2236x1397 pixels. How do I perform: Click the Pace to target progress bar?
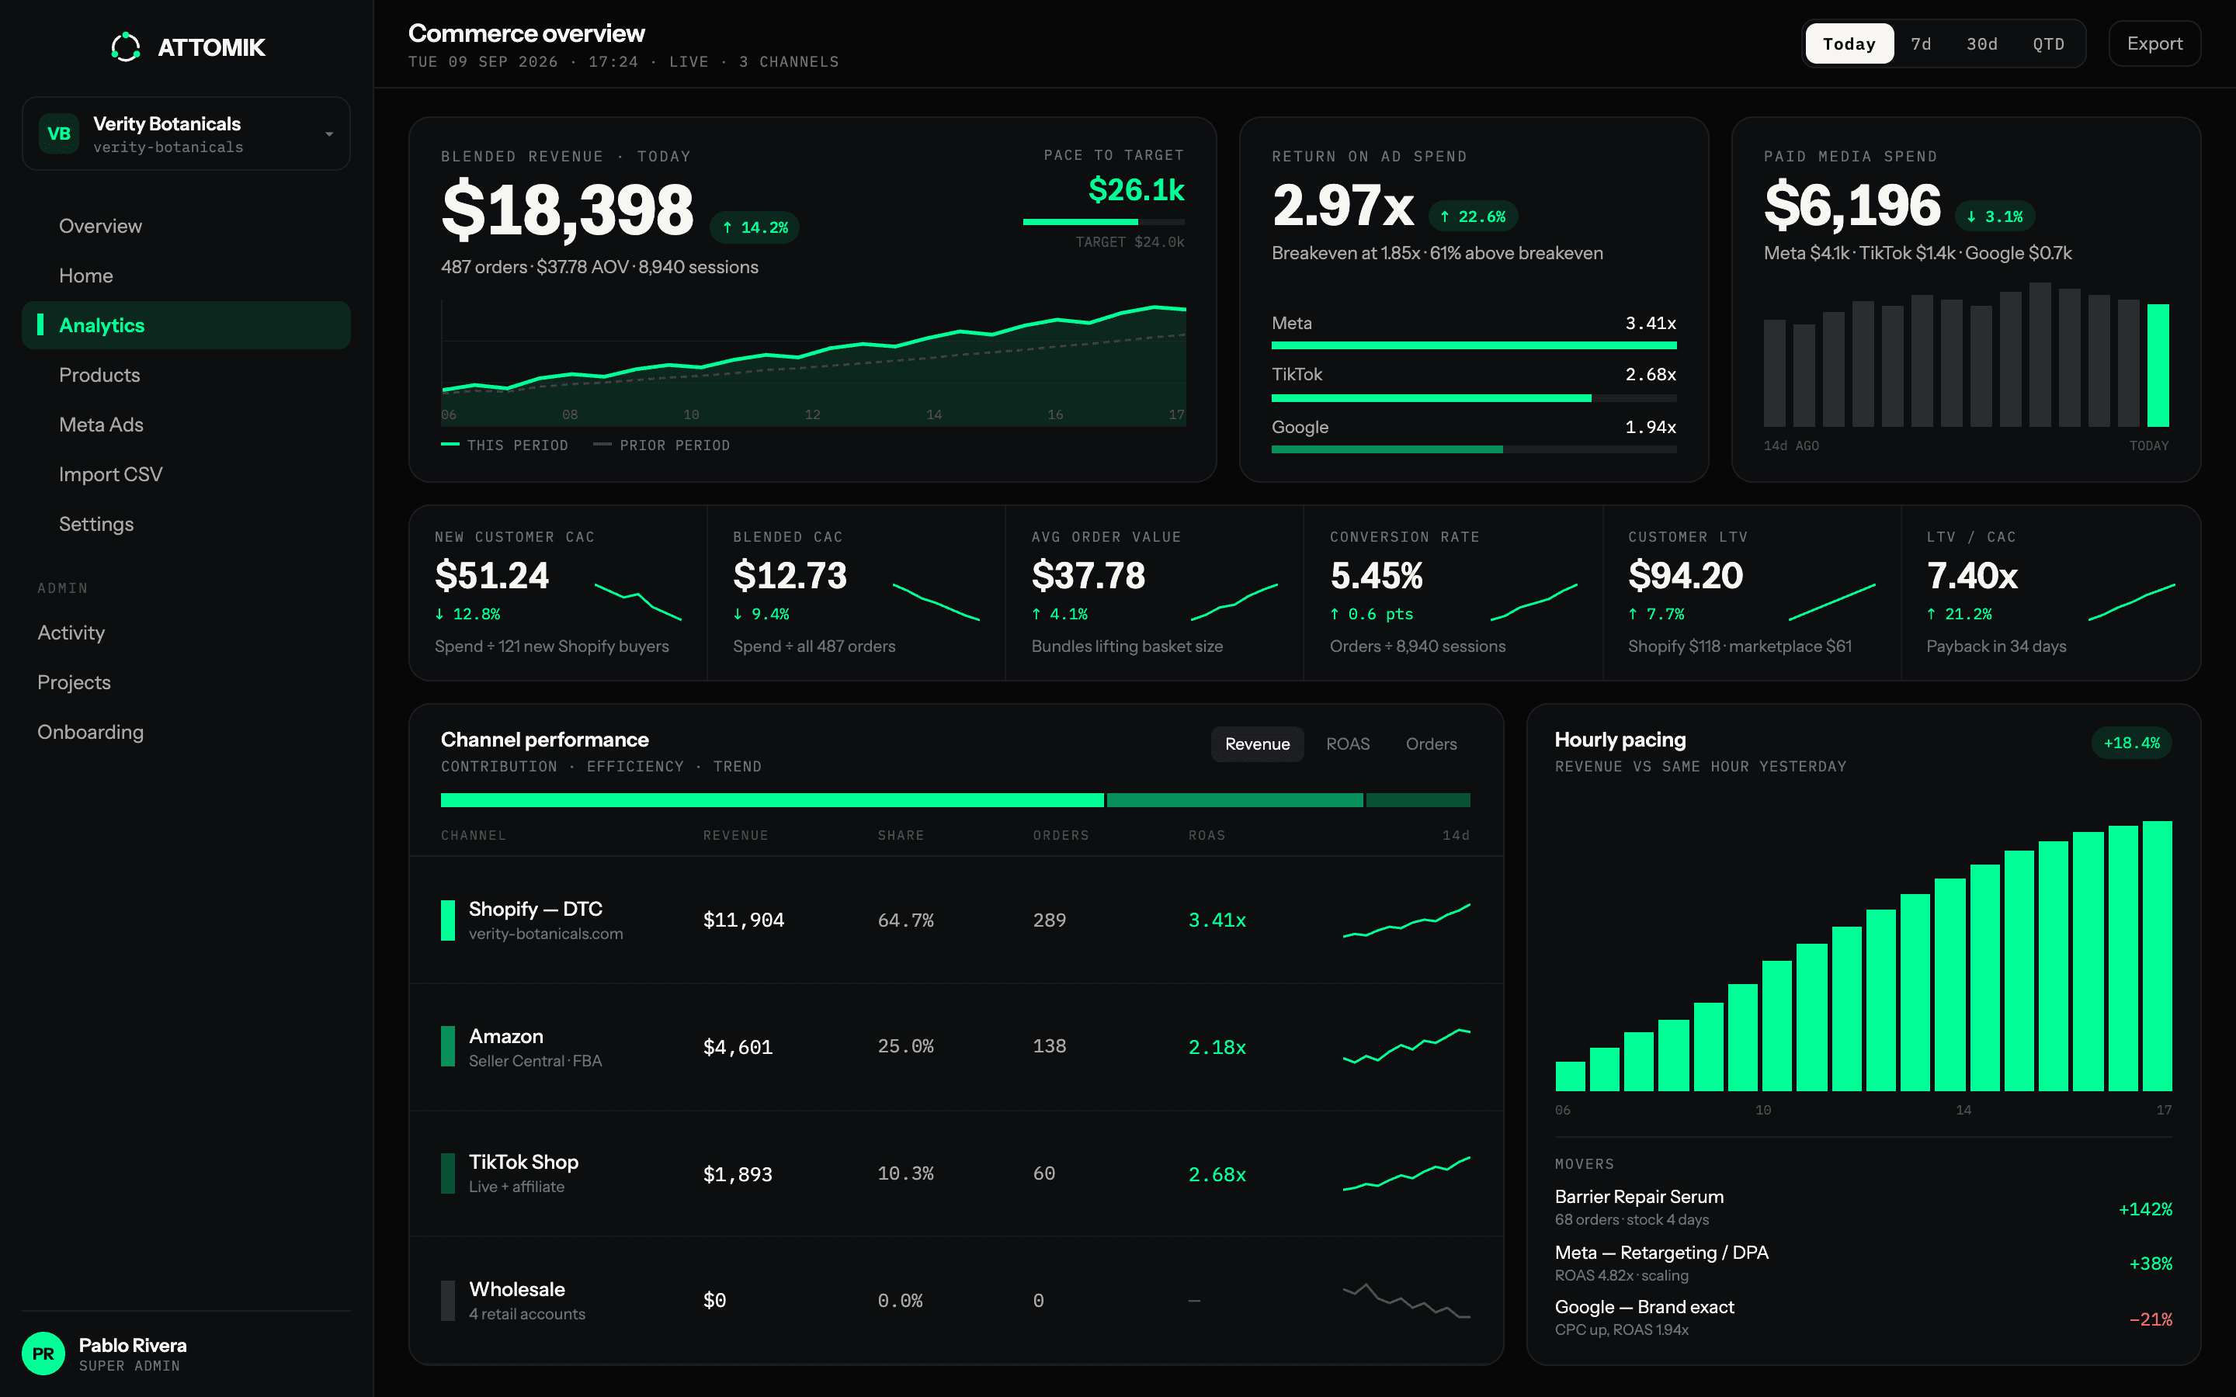pyautogui.click(x=1103, y=222)
